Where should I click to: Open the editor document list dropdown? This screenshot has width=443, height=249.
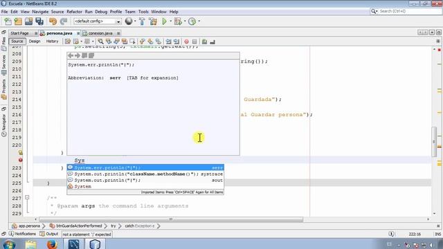(x=432, y=33)
